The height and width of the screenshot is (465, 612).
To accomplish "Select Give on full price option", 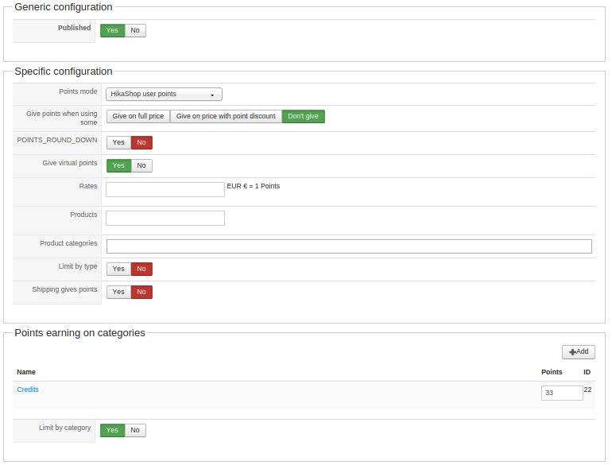I will [x=138, y=116].
